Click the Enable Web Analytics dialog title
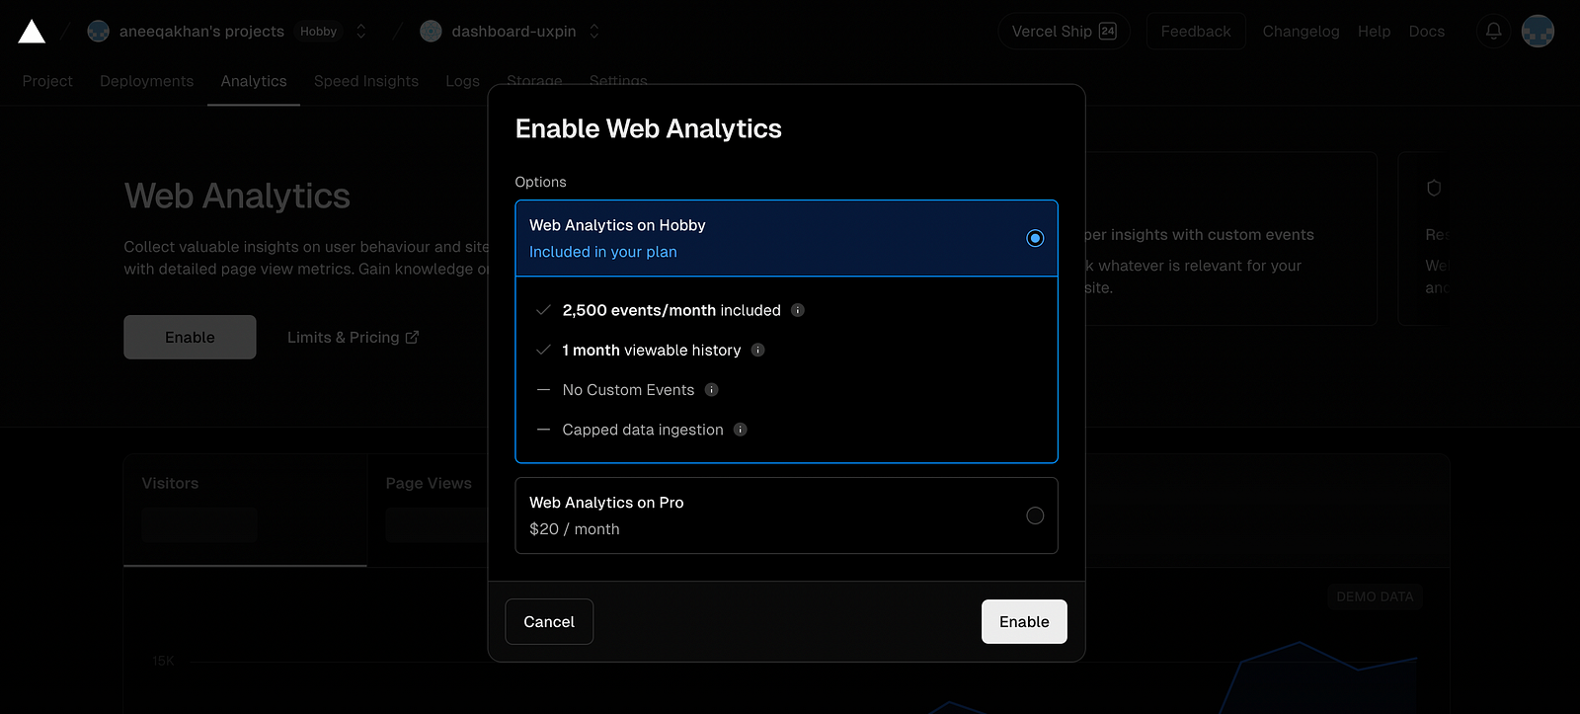1580x714 pixels. coord(649,128)
